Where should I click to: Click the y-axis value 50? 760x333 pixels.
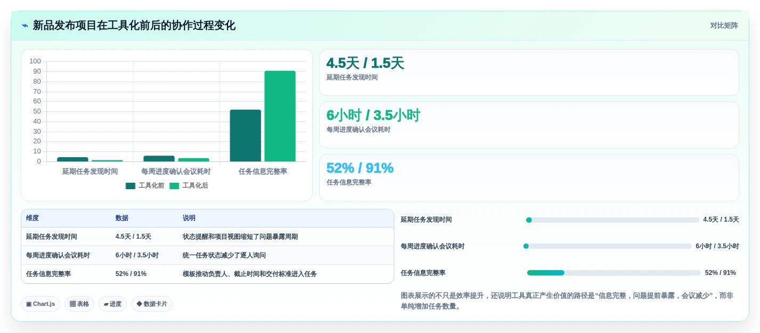click(x=37, y=111)
